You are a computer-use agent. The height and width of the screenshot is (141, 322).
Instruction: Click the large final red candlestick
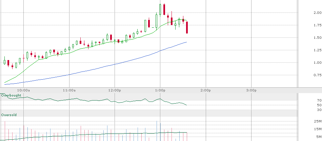pyautogui.click(x=187, y=28)
